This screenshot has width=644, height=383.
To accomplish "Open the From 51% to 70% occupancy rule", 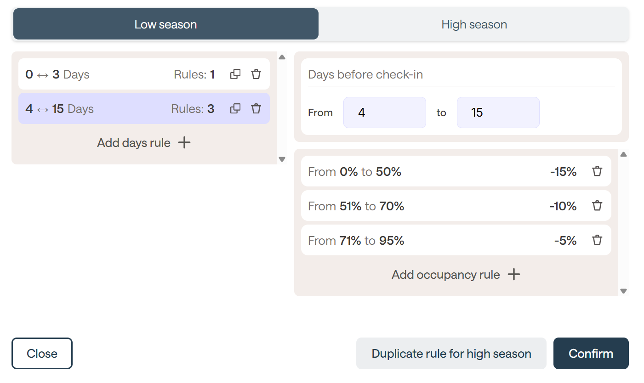I will click(414, 206).
